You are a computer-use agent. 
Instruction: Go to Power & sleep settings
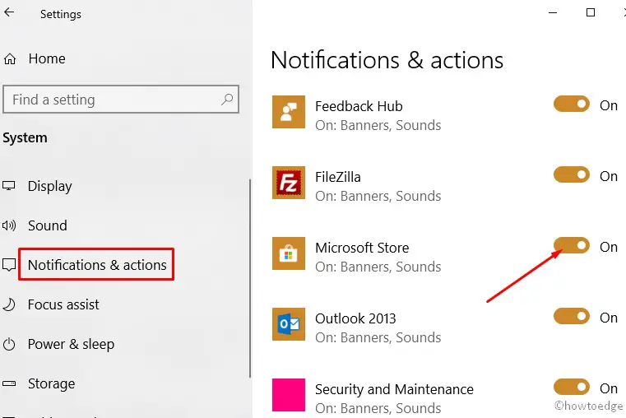(71, 344)
